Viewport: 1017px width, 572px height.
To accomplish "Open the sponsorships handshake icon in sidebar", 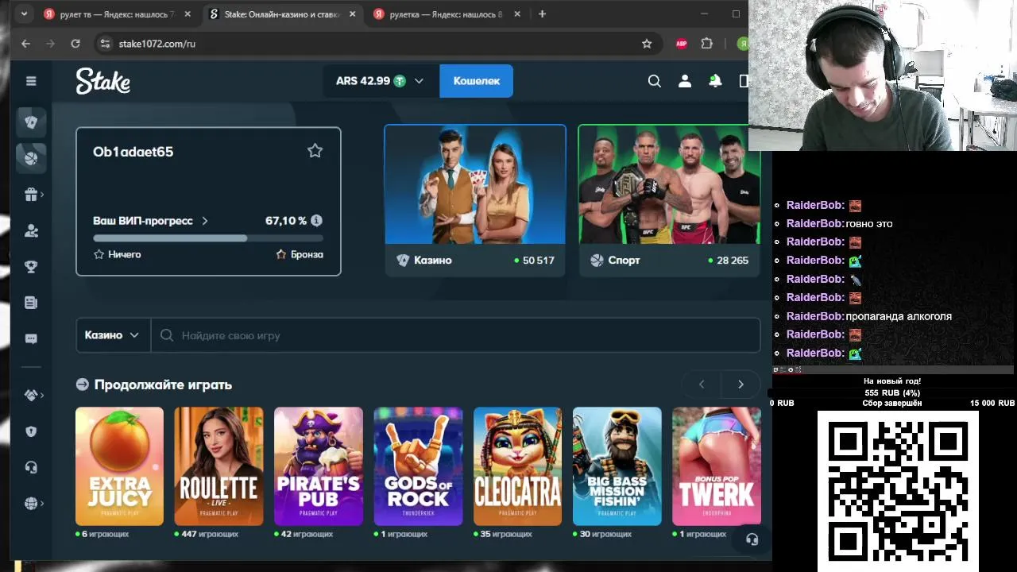I will click(31, 395).
